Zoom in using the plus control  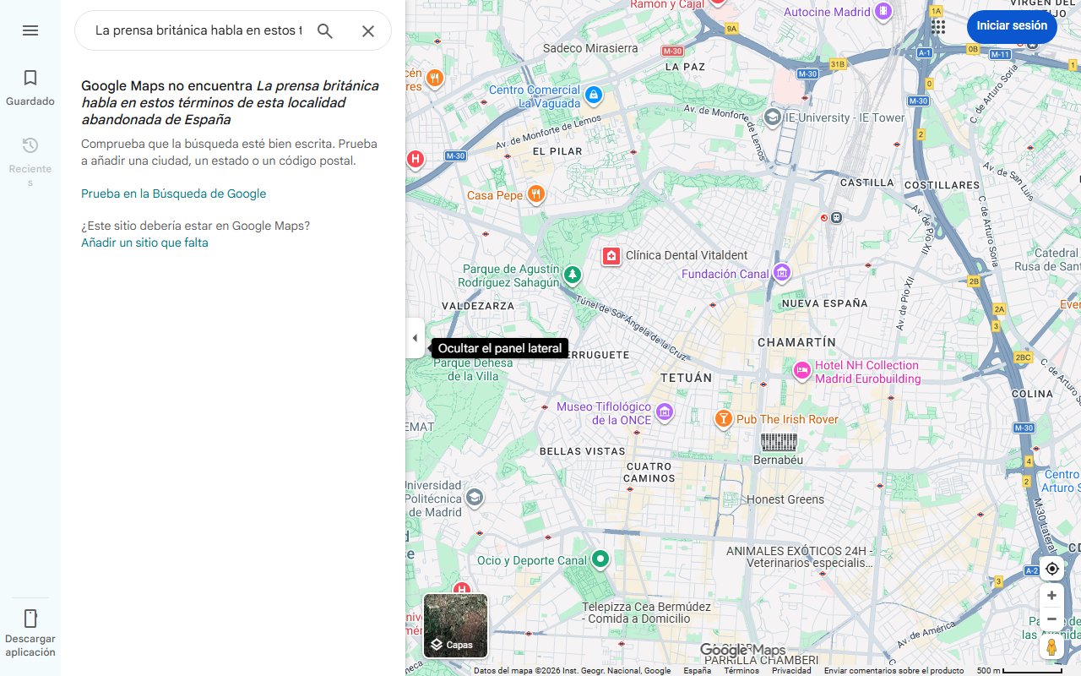coord(1051,595)
